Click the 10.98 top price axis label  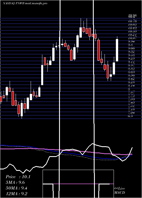pos(132,15)
